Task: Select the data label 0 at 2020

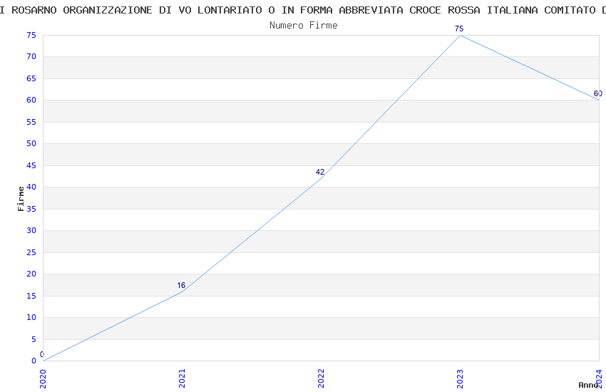Action: tap(42, 354)
